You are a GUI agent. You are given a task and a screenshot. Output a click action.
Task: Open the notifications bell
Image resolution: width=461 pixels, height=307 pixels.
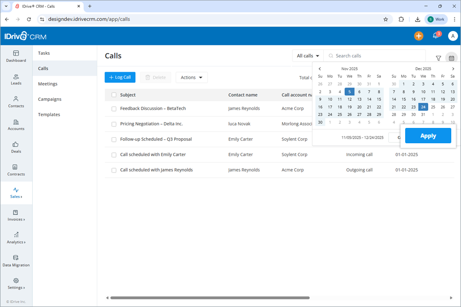pos(435,36)
